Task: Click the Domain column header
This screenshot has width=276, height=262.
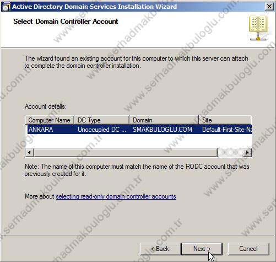Action: pyautogui.click(x=164, y=120)
